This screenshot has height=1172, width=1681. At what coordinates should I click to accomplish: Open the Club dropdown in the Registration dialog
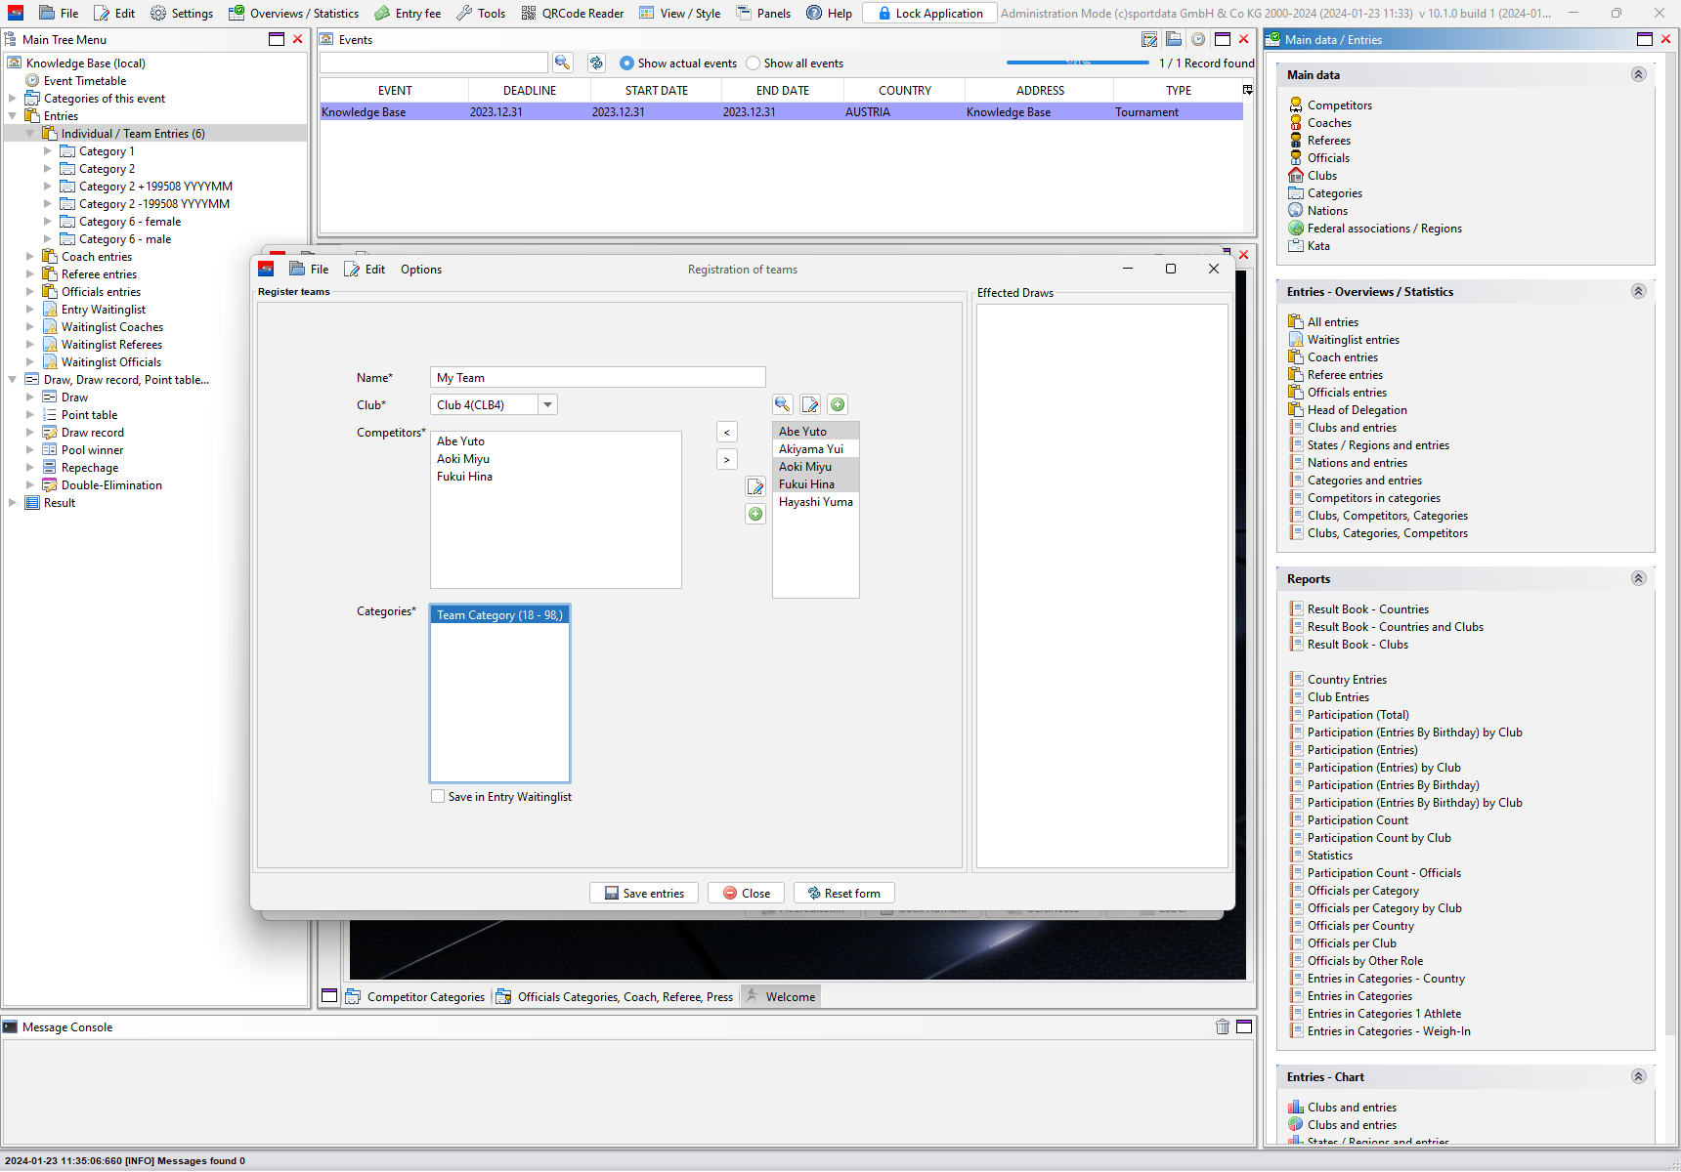point(547,404)
